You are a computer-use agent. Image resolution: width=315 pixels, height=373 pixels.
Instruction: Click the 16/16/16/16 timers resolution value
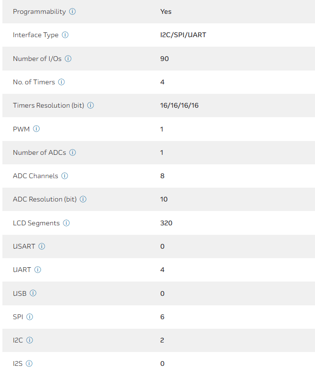point(179,105)
